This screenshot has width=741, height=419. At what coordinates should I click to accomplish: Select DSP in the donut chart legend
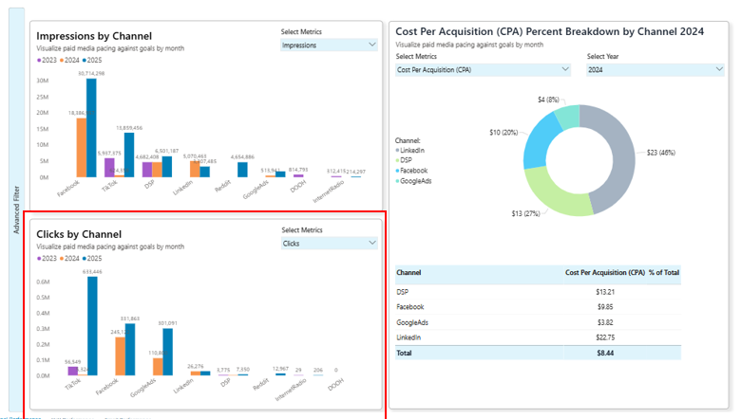point(408,160)
